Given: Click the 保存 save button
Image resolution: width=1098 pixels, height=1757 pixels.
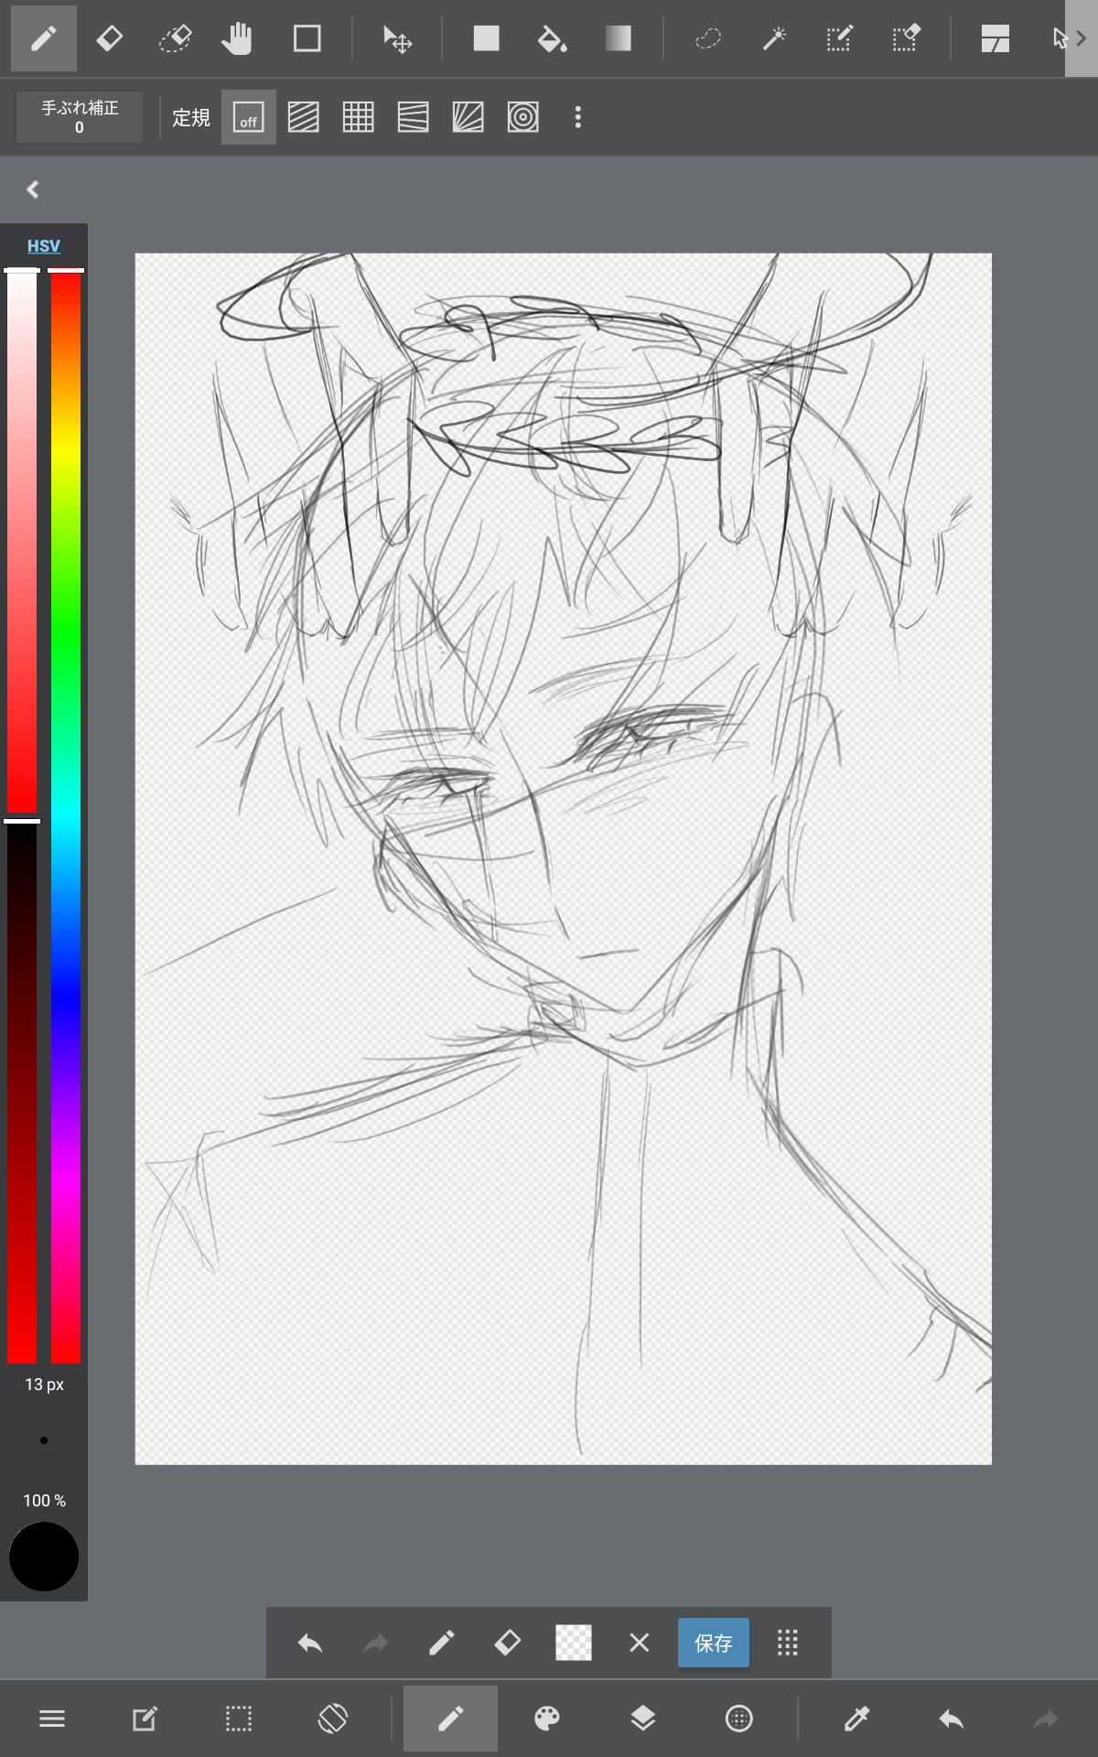Looking at the screenshot, I should (x=714, y=1643).
